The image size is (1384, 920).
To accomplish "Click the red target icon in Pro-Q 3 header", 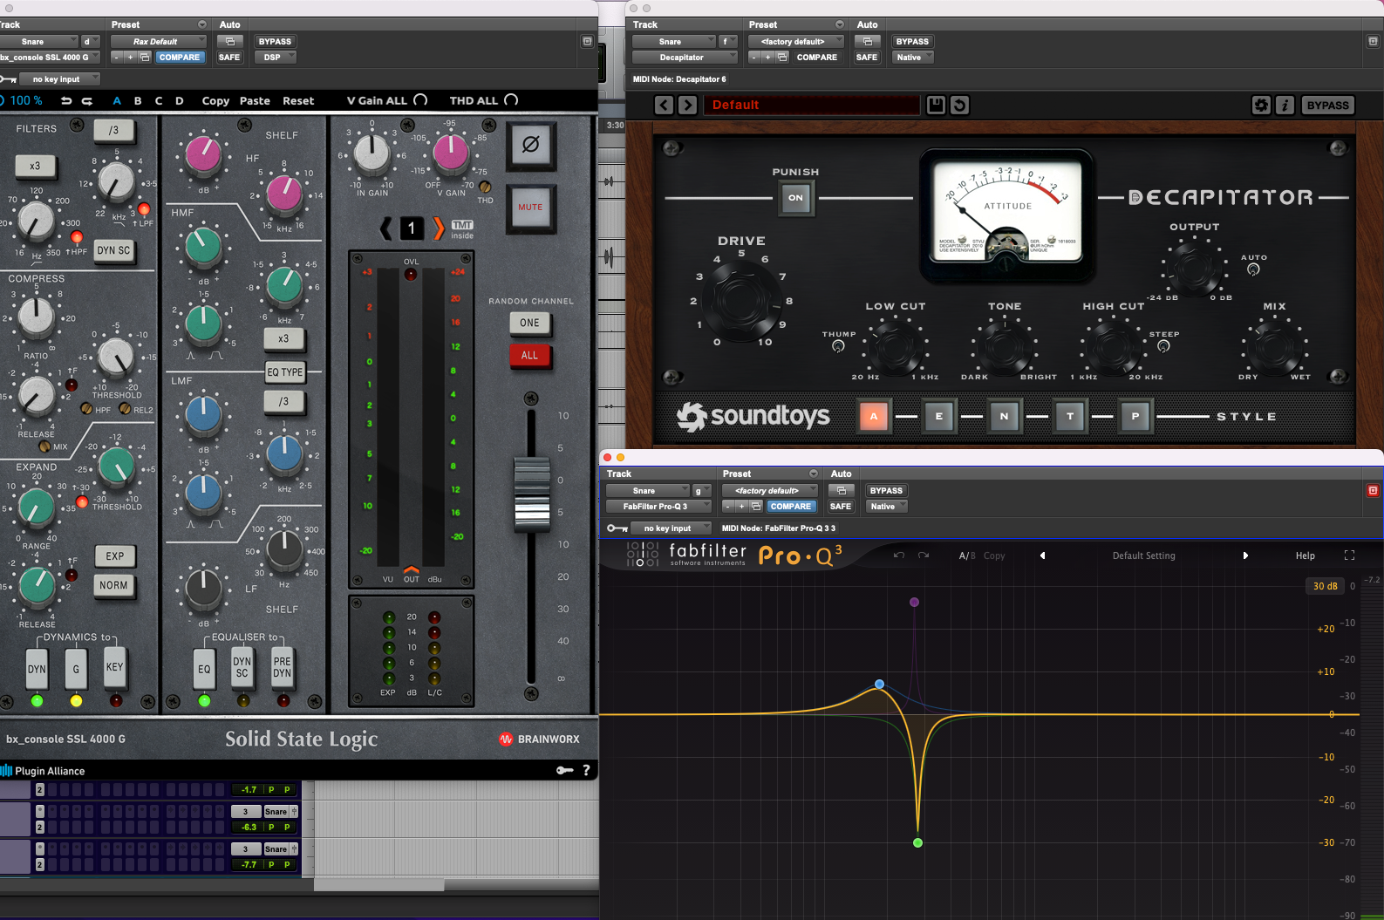I will [1373, 491].
